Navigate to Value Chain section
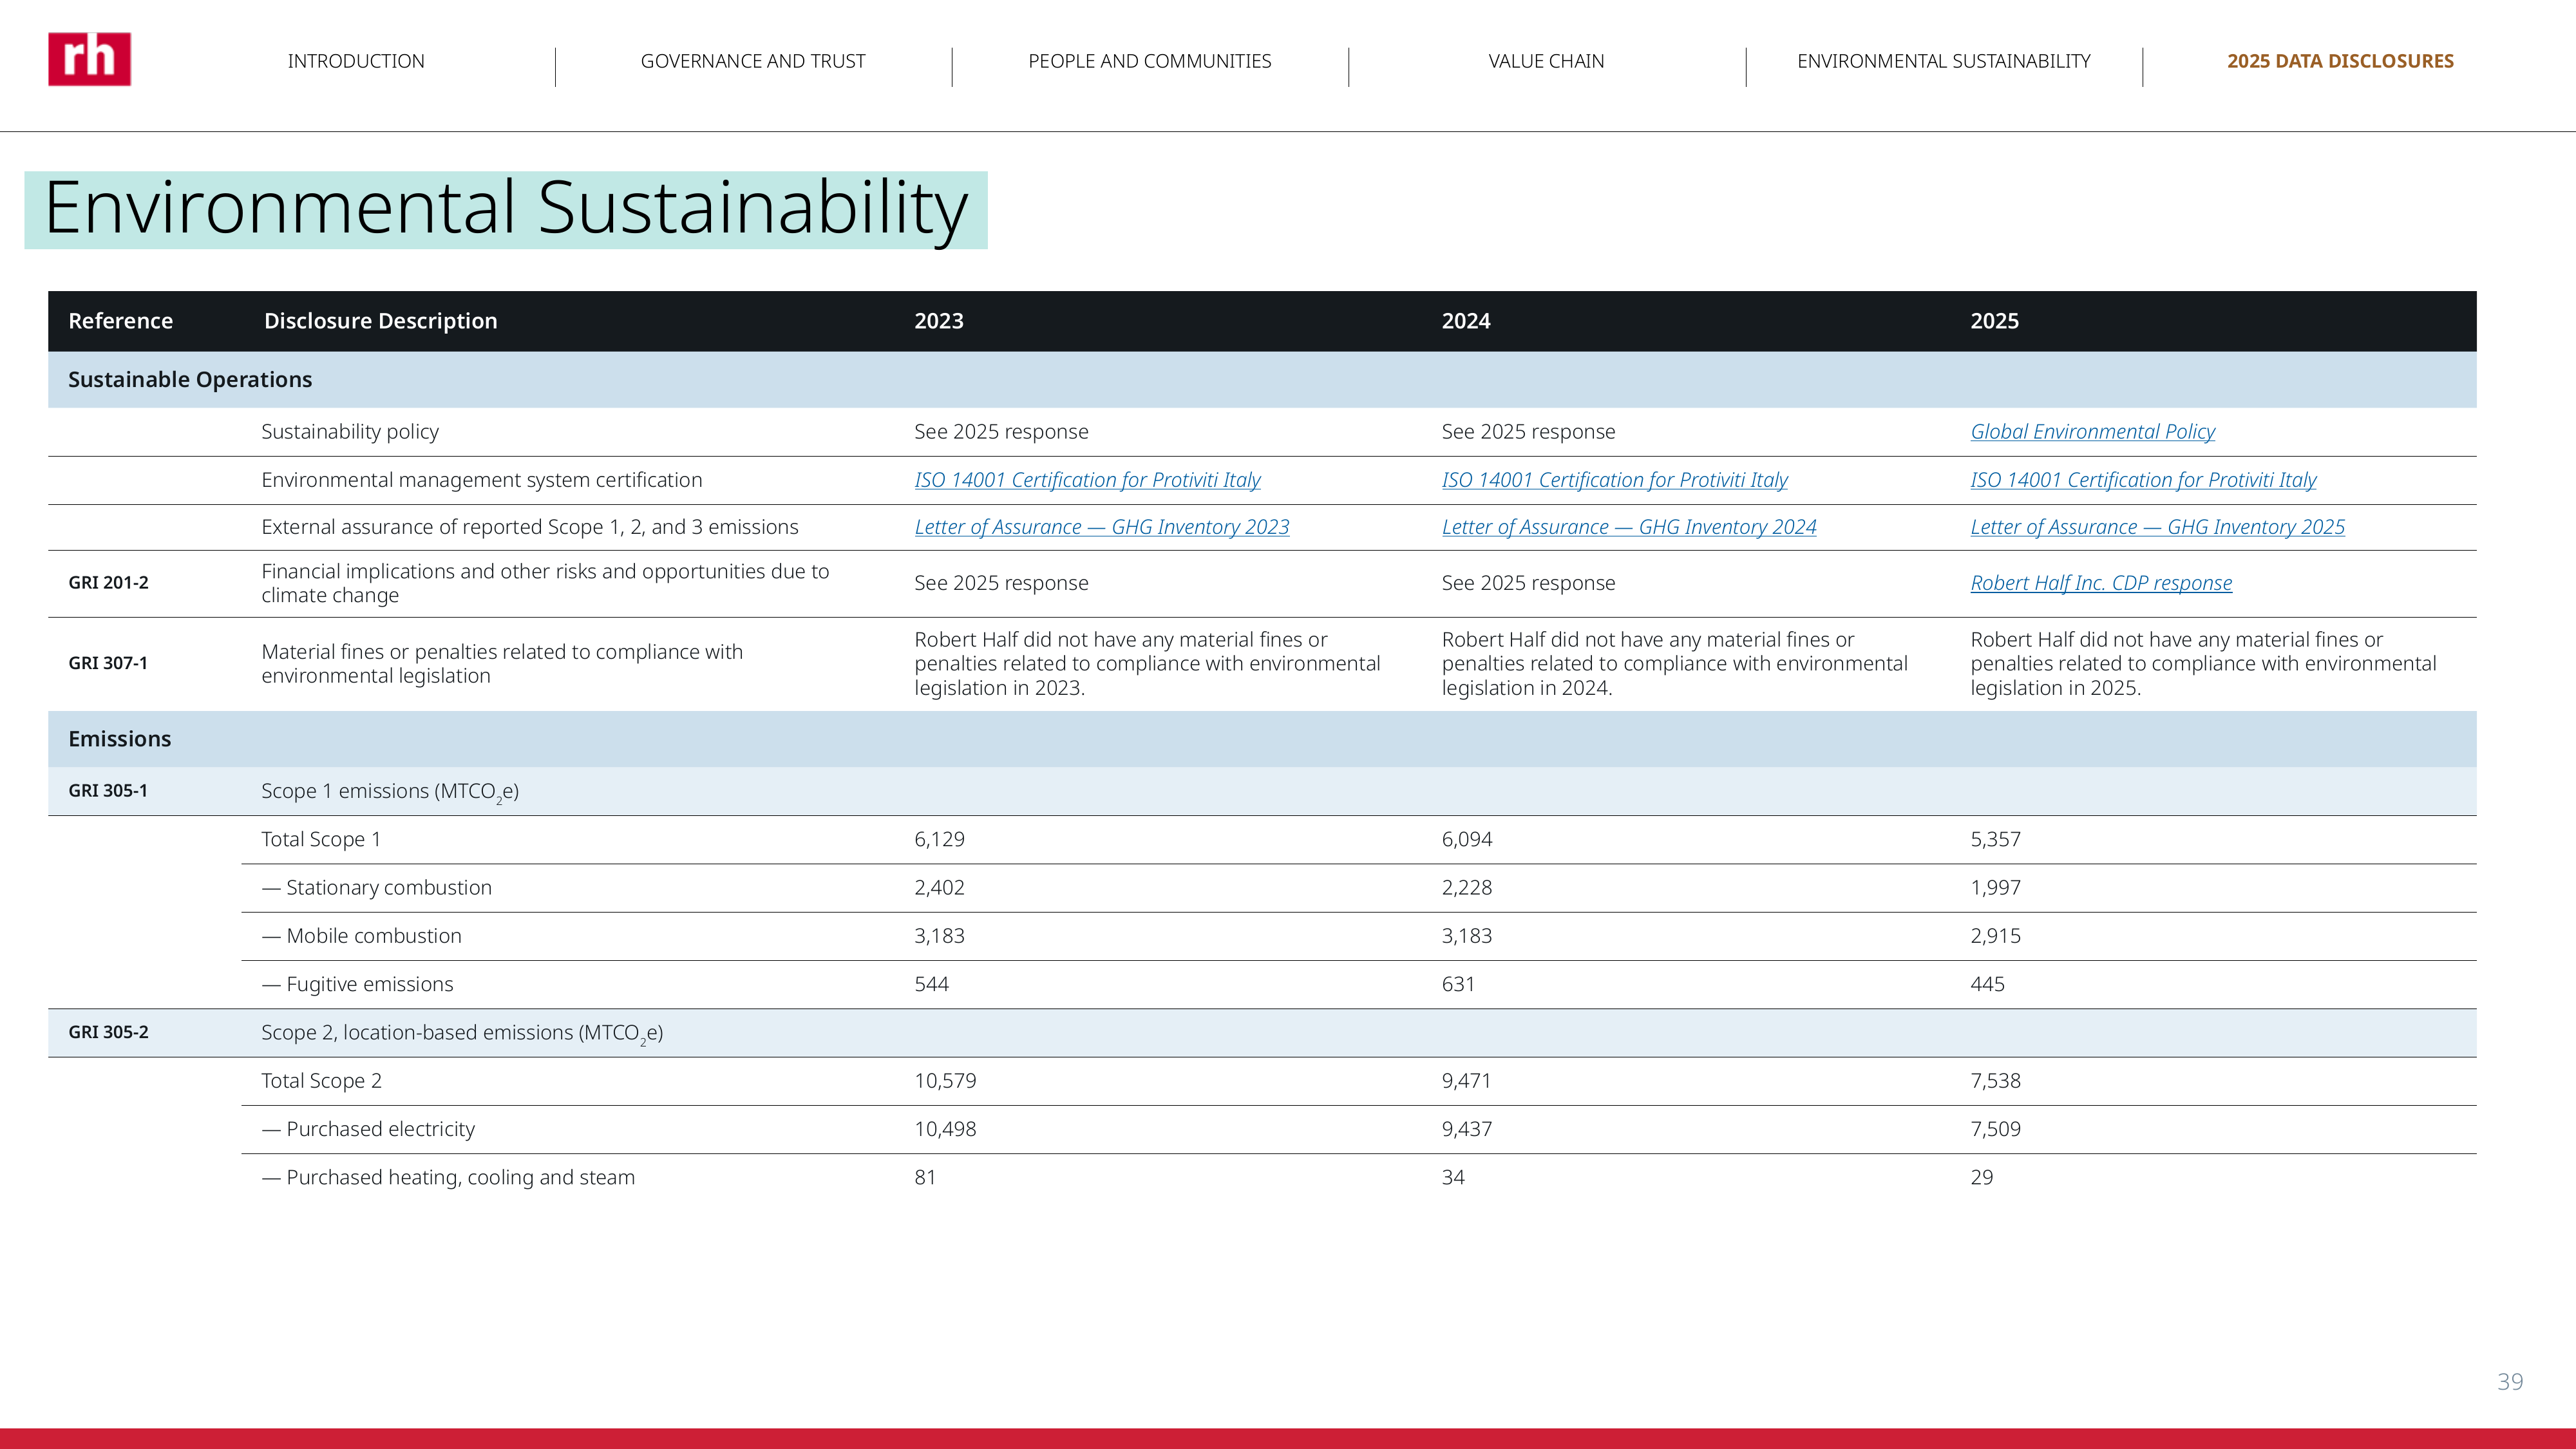Viewport: 2576px width, 1449px height. point(1546,61)
